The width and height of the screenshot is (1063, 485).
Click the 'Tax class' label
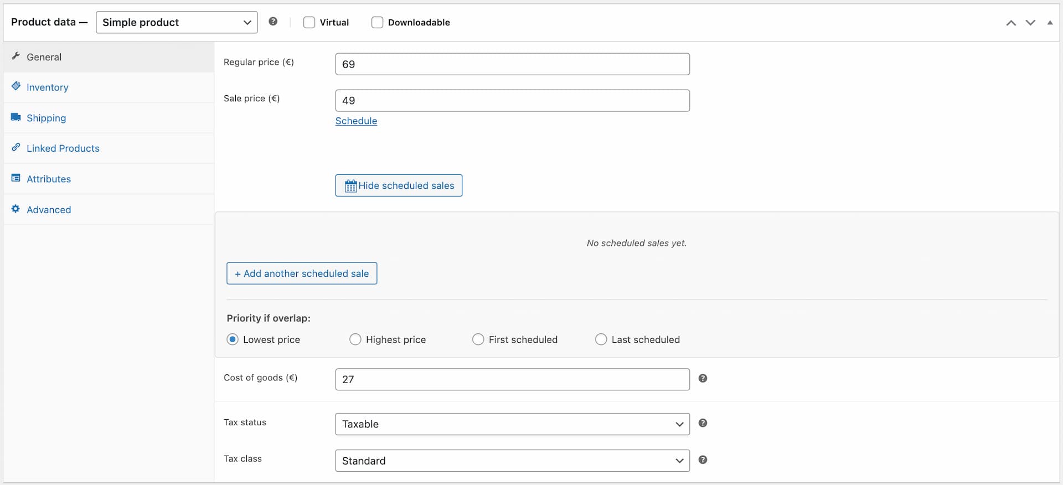coord(242,458)
